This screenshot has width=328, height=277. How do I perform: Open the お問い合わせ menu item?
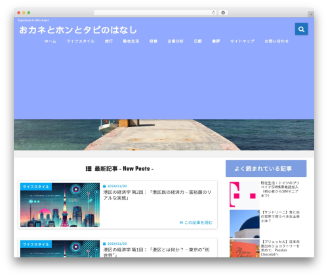coord(277,41)
